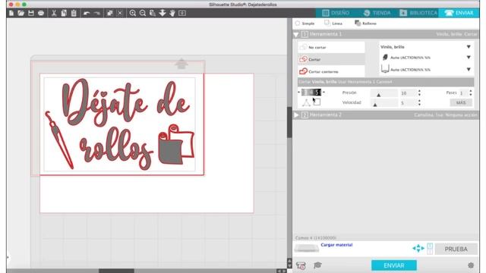486x273 pixels.
Task: Open settings with the gear icon
Action: [x=471, y=265]
